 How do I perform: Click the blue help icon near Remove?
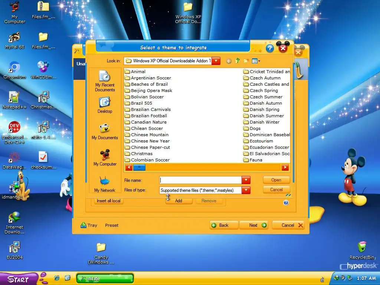click(286, 203)
